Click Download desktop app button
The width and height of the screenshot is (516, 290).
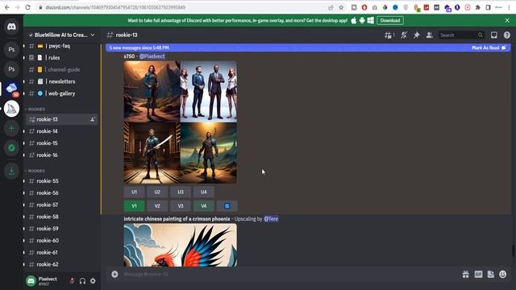click(390, 20)
